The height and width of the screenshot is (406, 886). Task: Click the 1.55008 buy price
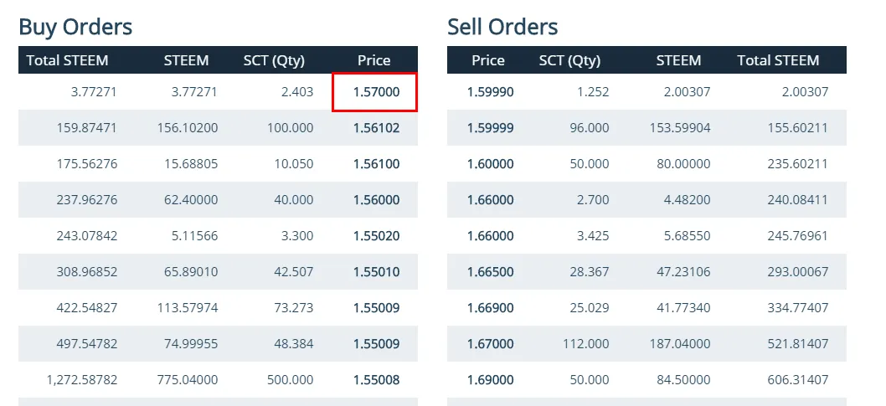pos(376,380)
